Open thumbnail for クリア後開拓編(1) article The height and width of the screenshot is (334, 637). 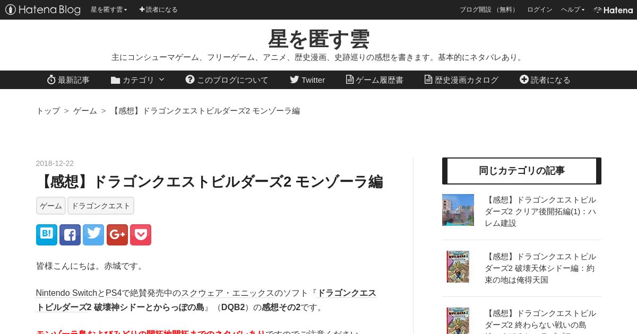(458, 210)
